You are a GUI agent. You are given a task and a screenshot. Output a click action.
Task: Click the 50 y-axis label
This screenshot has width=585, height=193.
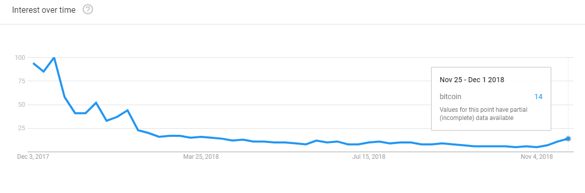coord(21,105)
